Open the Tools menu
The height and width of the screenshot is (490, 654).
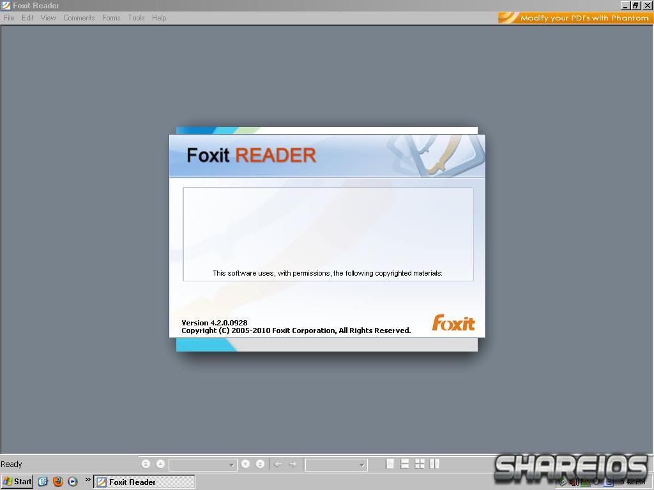pos(136,18)
